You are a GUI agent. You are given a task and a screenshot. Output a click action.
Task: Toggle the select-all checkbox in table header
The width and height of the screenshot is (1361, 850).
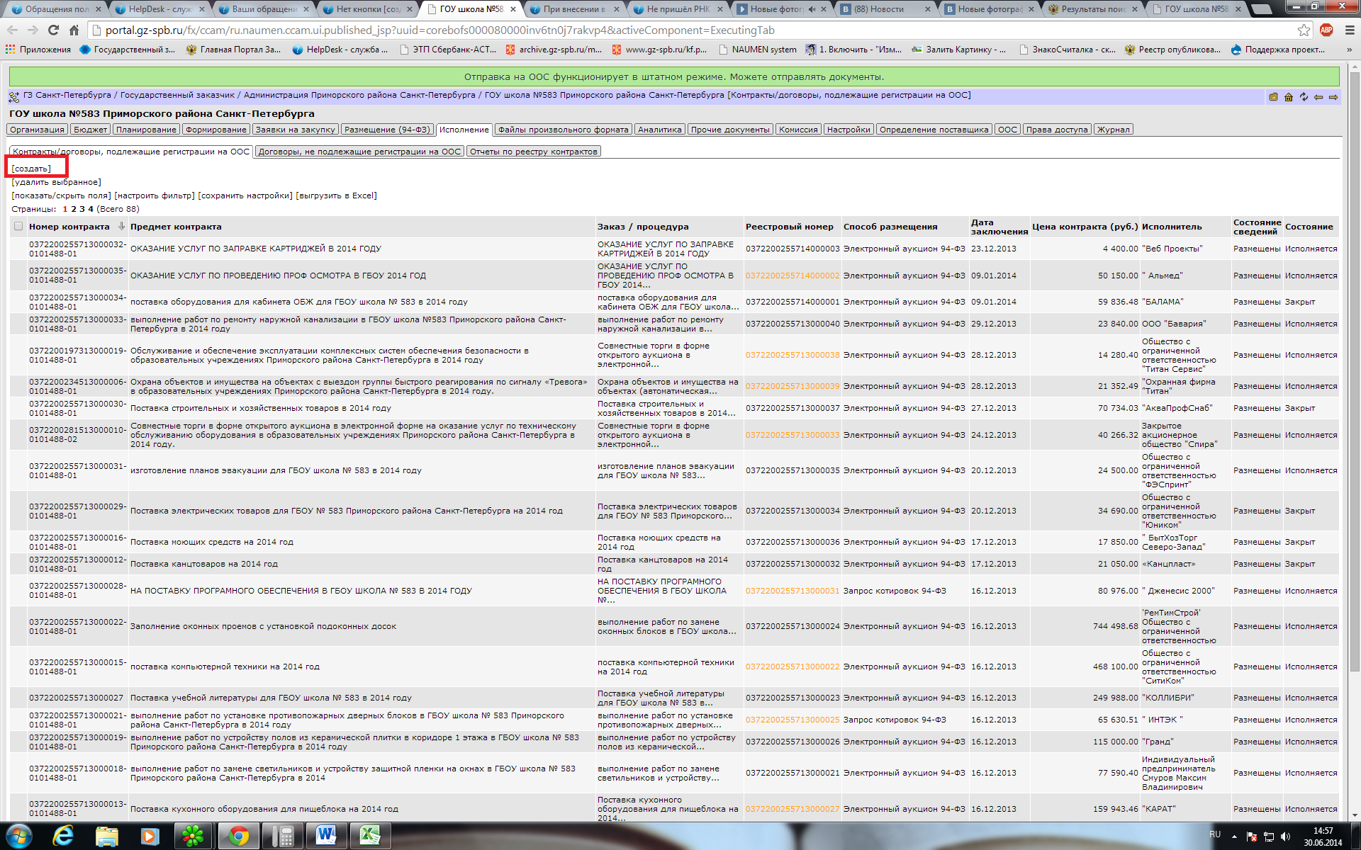click(18, 227)
